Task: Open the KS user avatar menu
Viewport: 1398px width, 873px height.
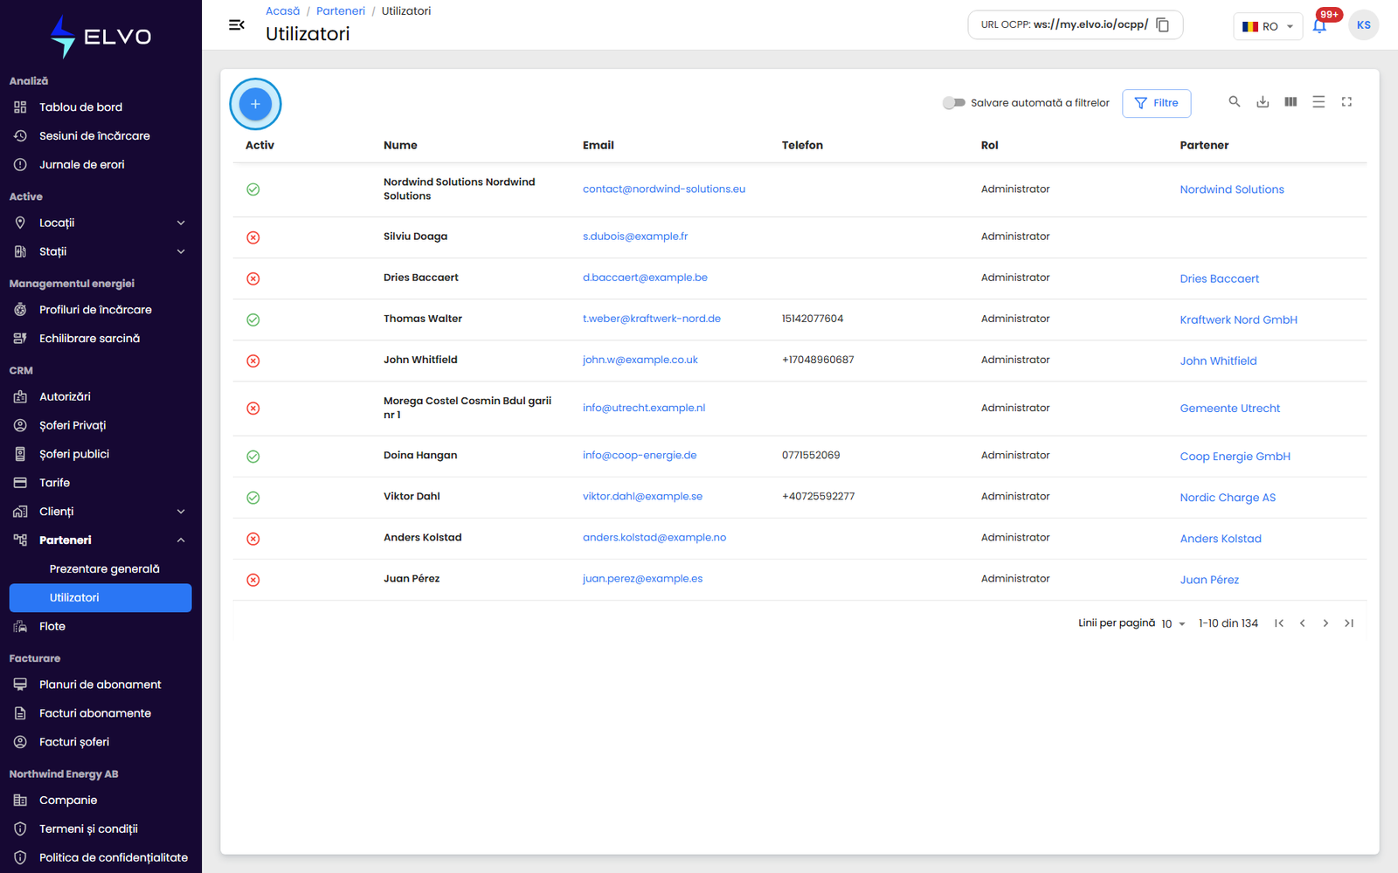Action: [x=1363, y=25]
